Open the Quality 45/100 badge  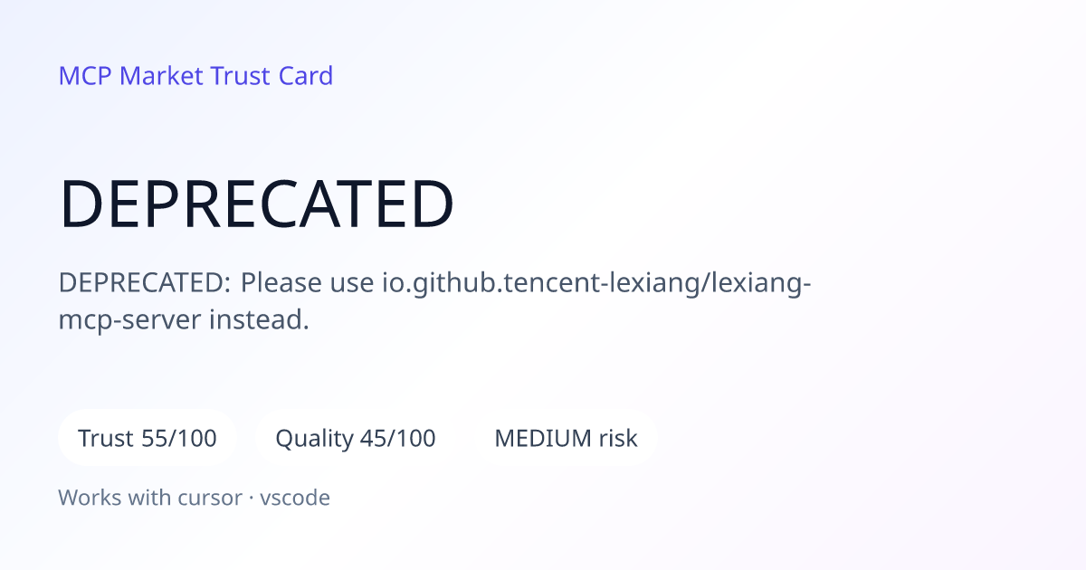[x=356, y=439]
